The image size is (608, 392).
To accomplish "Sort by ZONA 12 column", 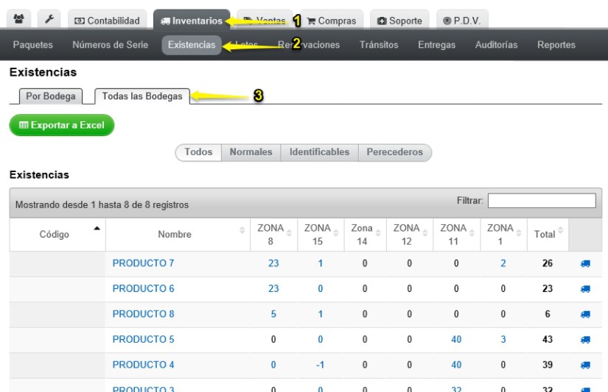I will tap(410, 235).
